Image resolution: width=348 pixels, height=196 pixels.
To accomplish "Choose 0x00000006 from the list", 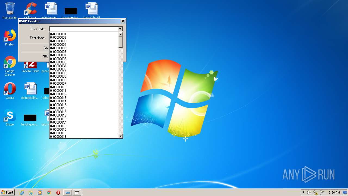I will click(x=84, y=52).
